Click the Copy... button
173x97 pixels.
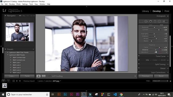point(12,76)
